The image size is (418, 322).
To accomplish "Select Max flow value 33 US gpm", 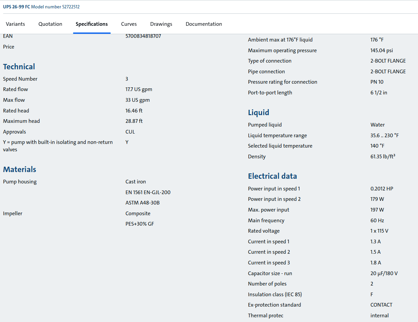I will pyautogui.click(x=138, y=100).
